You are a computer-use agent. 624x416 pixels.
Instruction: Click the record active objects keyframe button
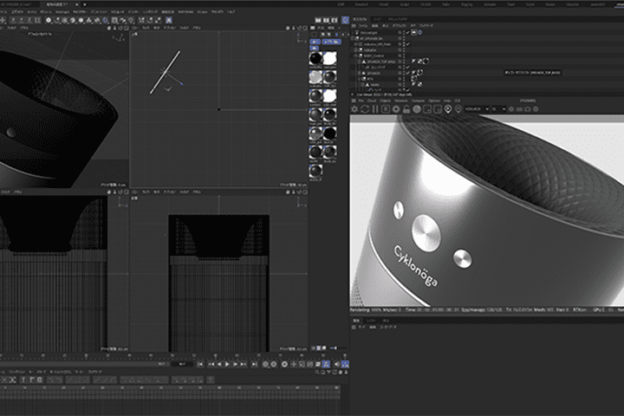[265, 364]
